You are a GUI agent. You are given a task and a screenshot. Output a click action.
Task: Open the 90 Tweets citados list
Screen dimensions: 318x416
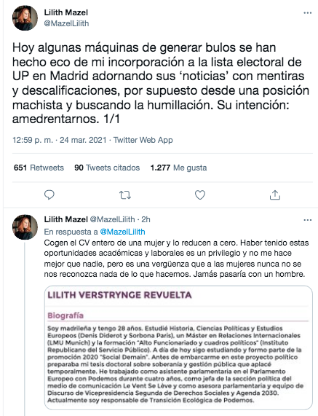pos(107,168)
